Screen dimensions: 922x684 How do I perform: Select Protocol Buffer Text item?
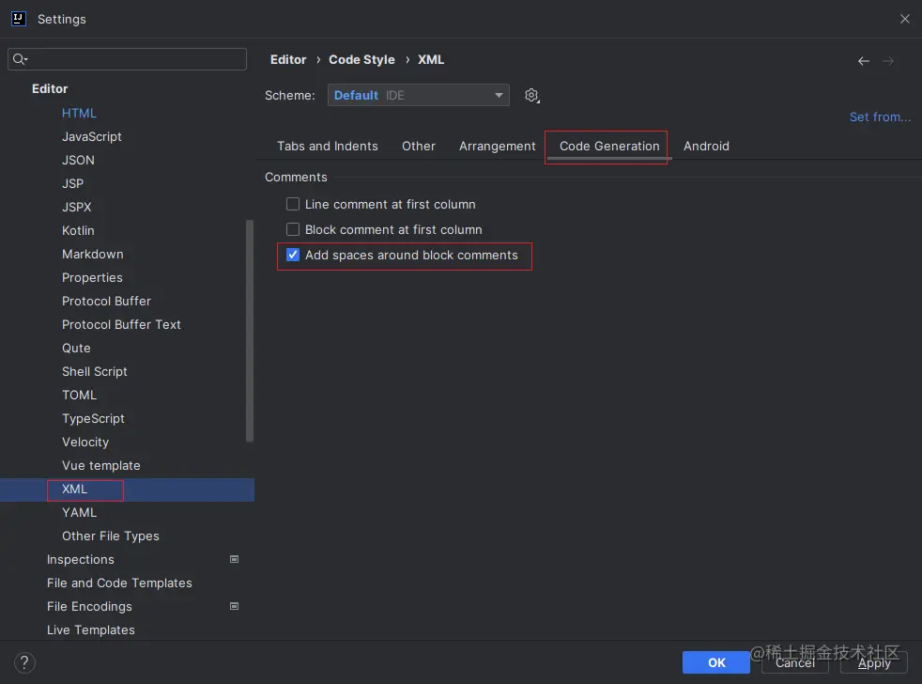tap(121, 325)
